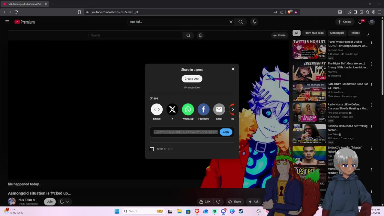Share the video by Email
The image size is (384, 216).
click(219, 109)
